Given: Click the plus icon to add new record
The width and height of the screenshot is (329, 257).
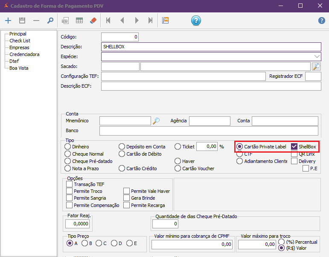Looking at the screenshot, I should (x=8, y=20).
